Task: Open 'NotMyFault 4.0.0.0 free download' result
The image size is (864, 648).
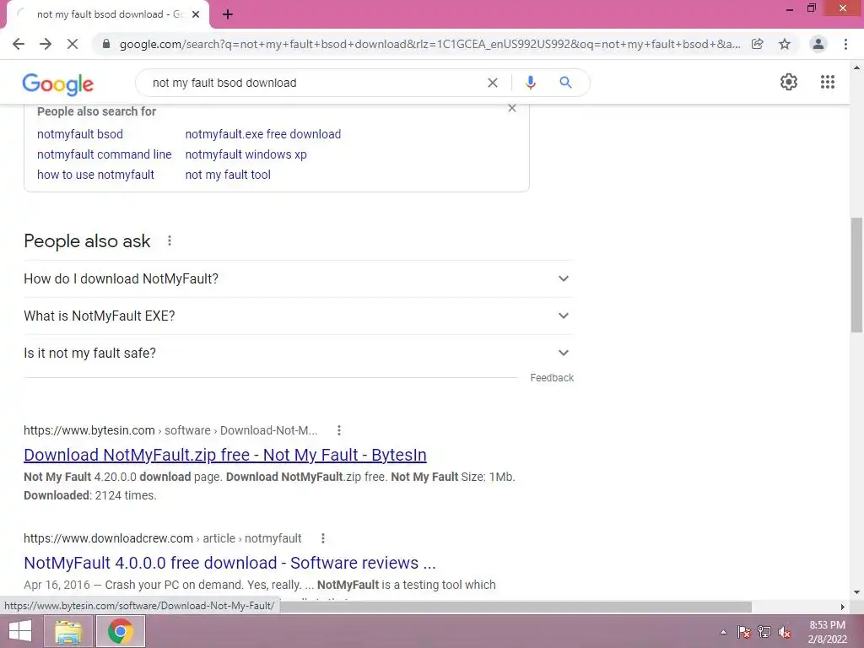Action: pos(229,563)
